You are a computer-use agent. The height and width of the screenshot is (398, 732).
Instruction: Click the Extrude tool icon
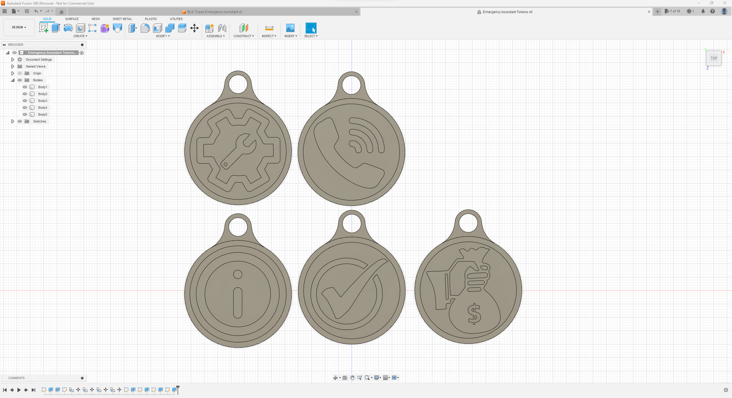(56, 28)
